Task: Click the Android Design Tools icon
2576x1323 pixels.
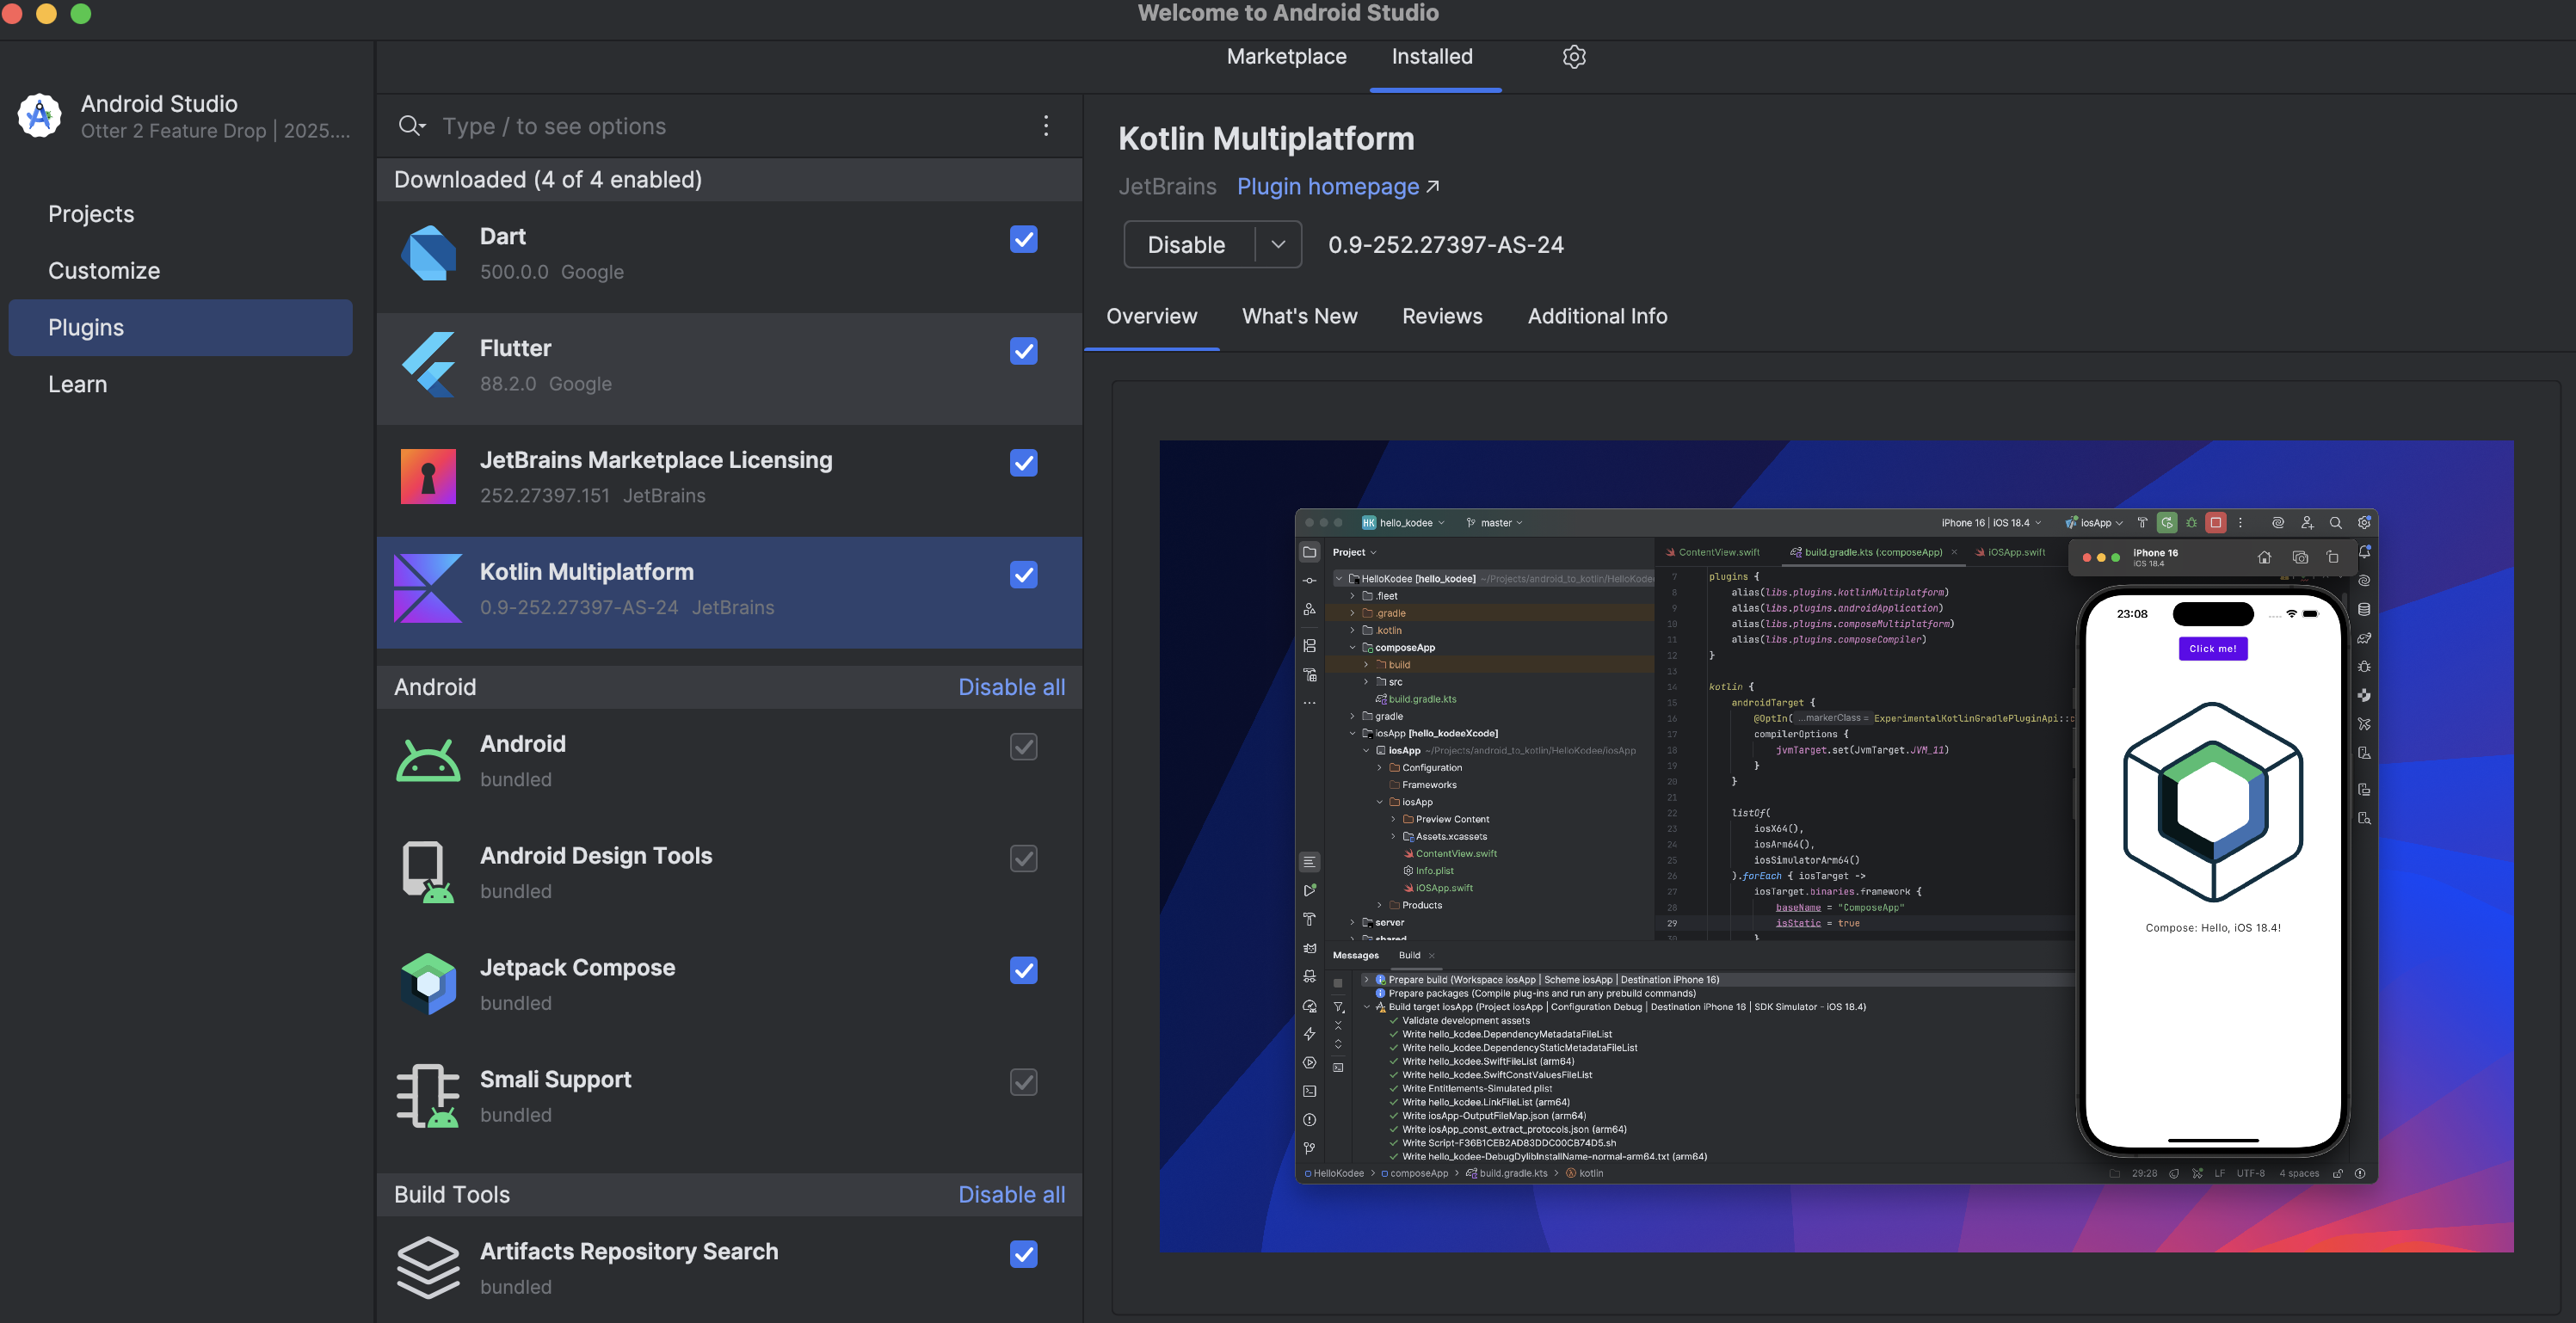Action: 428,872
